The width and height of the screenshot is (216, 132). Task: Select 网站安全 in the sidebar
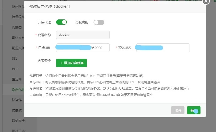[x=18, y=121]
